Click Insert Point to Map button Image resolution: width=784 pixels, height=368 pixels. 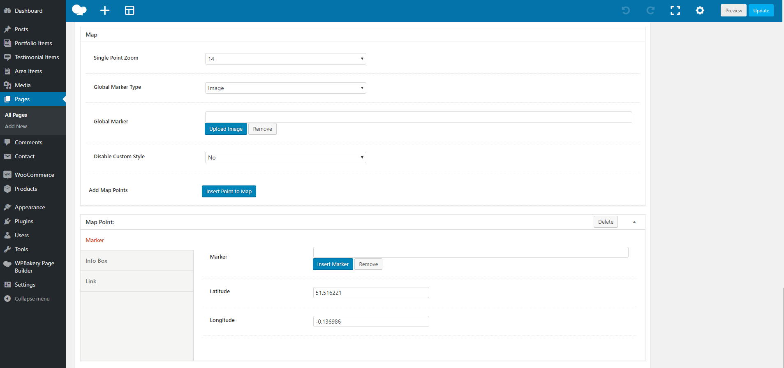[x=229, y=192]
